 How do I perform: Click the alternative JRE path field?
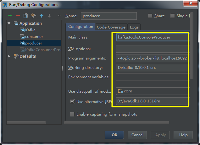(152, 101)
